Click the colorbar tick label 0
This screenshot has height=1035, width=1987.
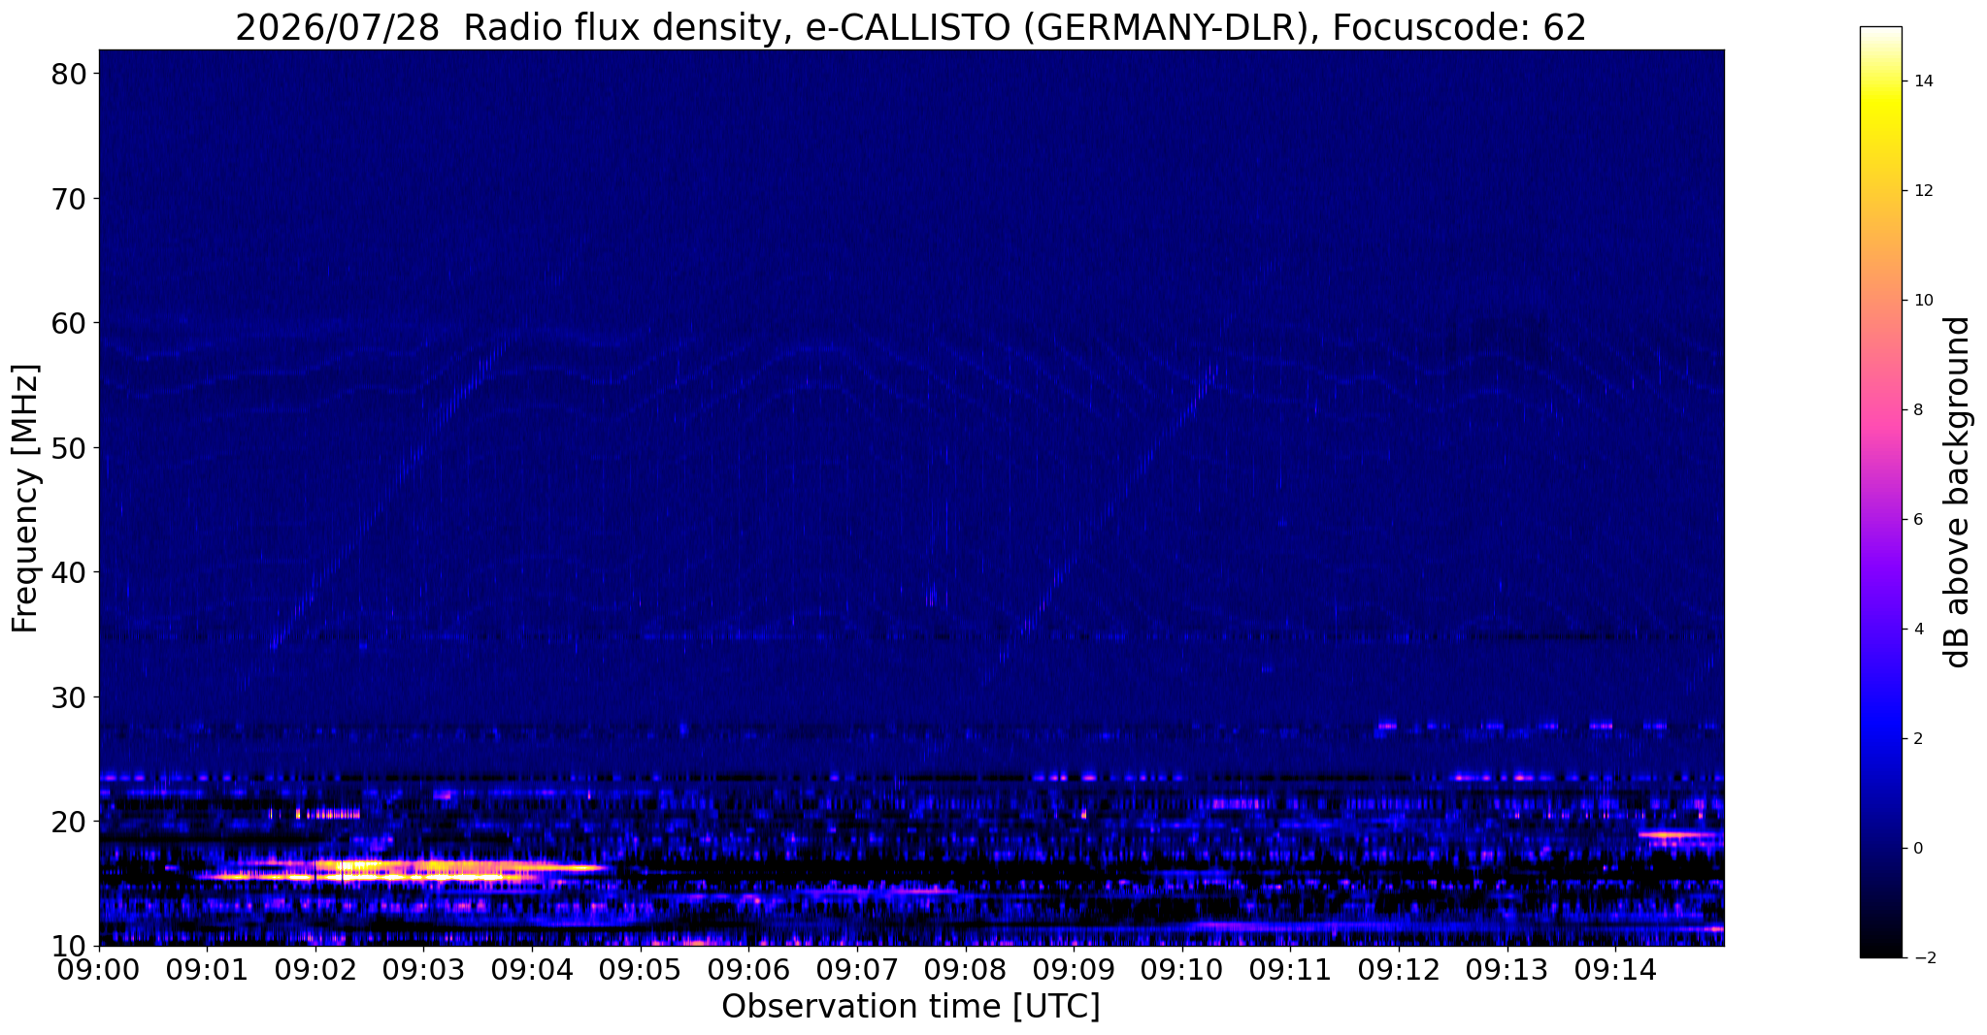coord(1917,849)
